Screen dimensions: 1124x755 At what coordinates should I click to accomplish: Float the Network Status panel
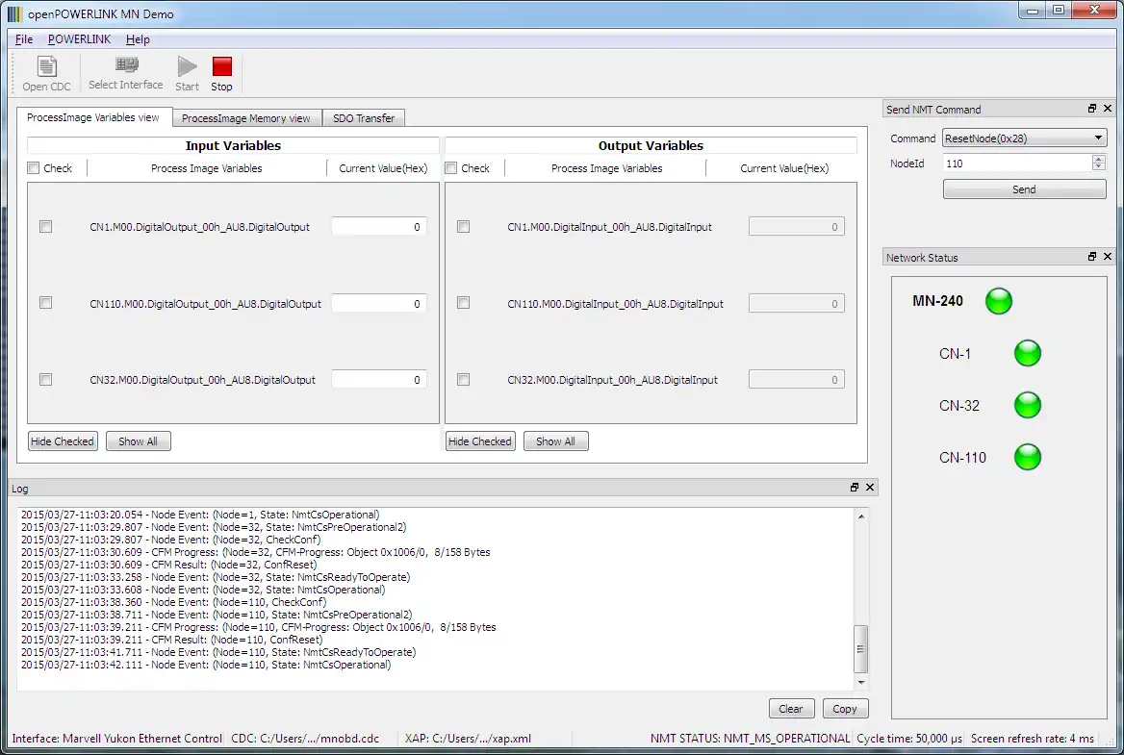click(1091, 257)
